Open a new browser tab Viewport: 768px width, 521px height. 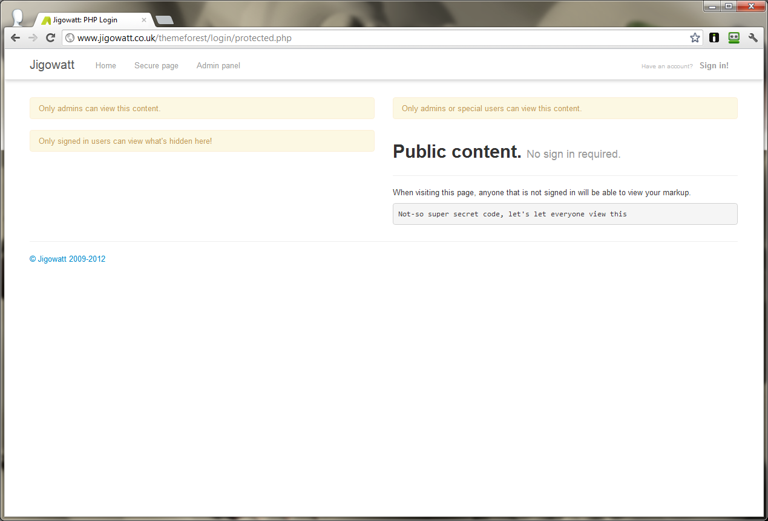tap(164, 20)
